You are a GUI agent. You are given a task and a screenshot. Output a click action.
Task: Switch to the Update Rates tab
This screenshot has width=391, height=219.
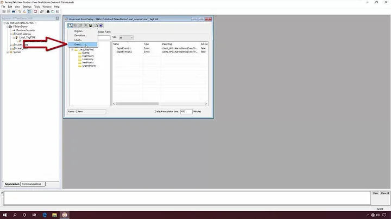point(104,32)
